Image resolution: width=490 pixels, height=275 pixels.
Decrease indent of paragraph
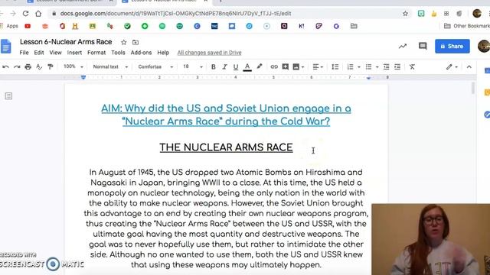pyautogui.click(x=386, y=66)
